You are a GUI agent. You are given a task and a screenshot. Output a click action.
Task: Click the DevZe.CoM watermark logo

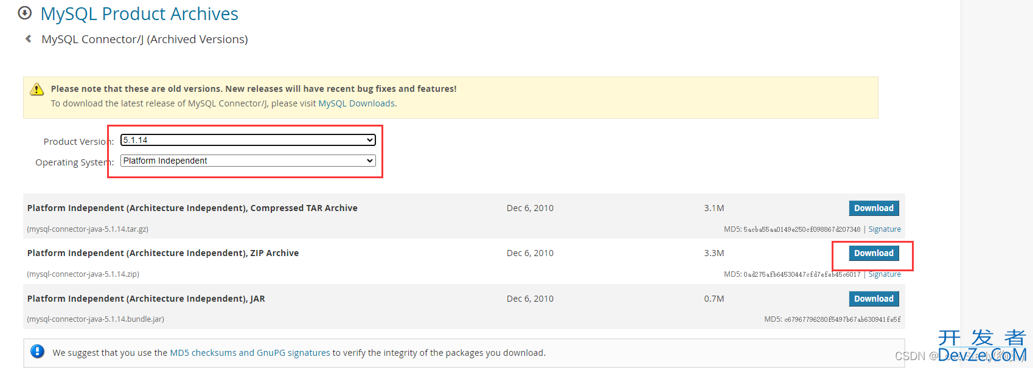click(x=982, y=347)
